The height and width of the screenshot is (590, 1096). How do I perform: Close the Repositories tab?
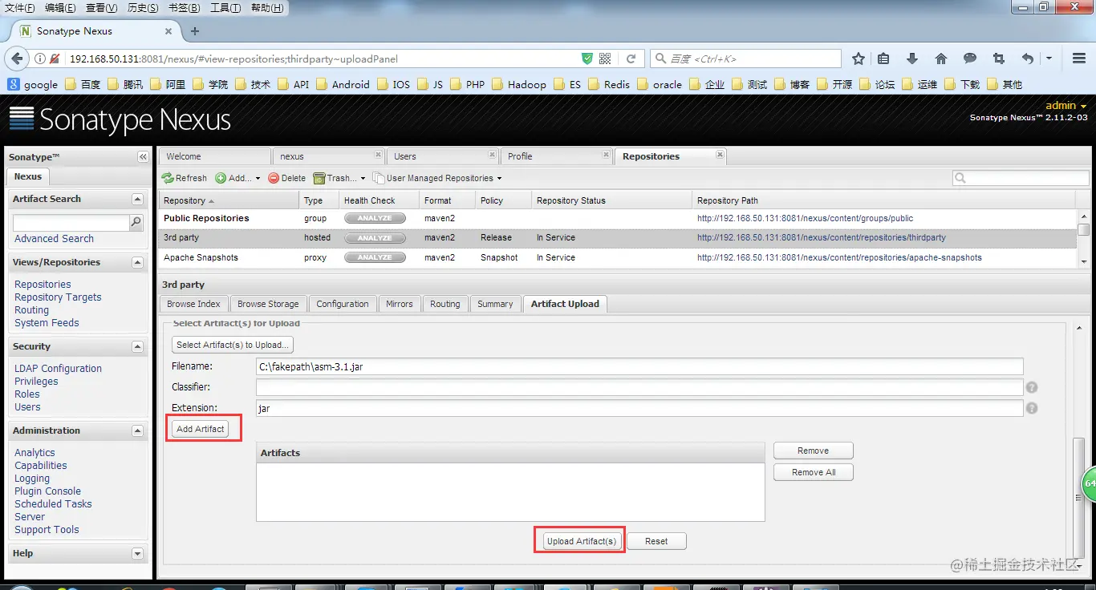(x=720, y=155)
